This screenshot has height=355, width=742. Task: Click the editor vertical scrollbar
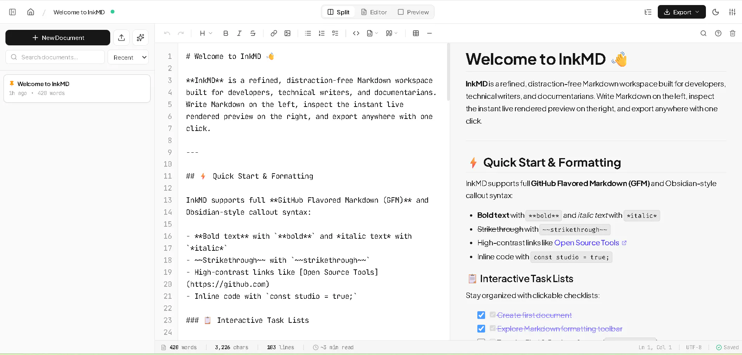448,72
